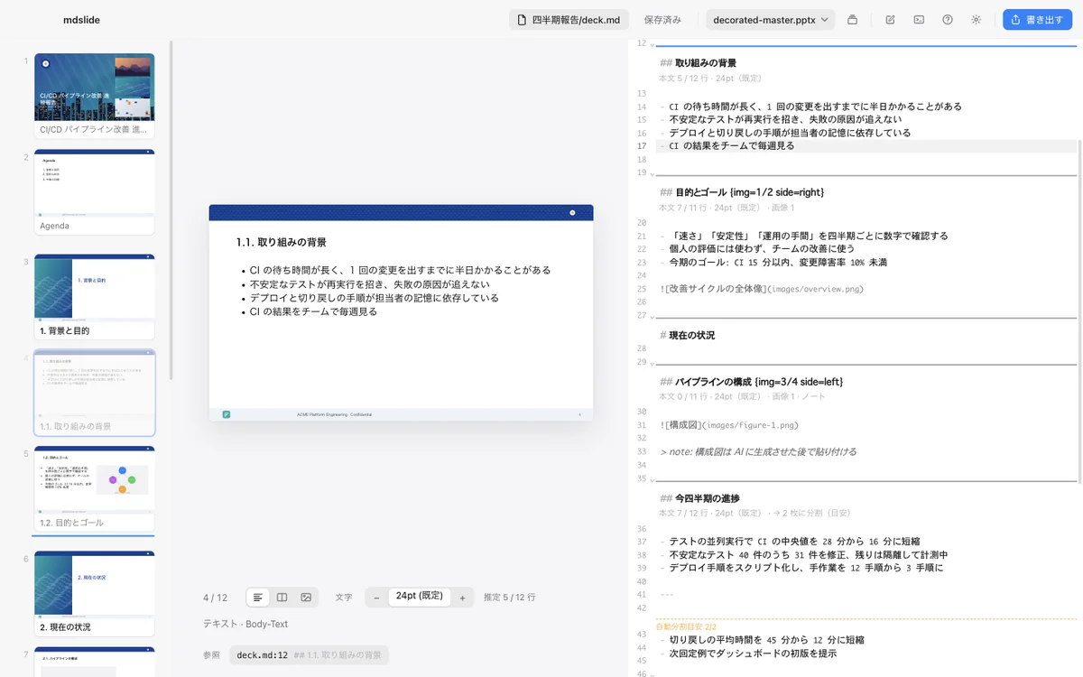Screen dimensions: 1083x677
Task: Click the layers stack icon beside template dropdown
Action: (852, 20)
